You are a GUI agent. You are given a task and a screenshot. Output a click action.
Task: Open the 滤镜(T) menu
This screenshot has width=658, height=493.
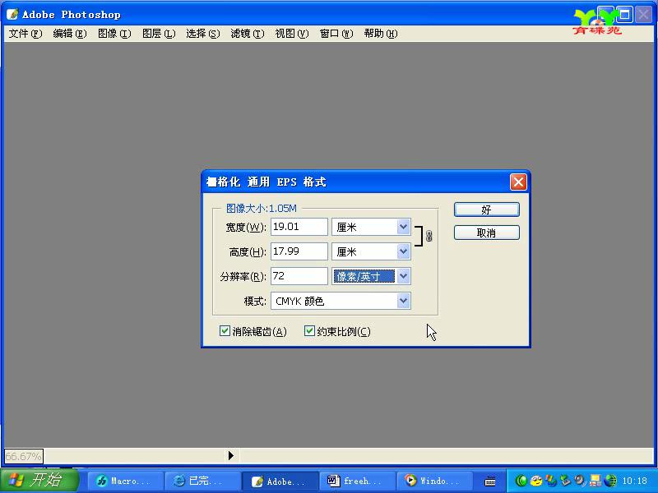point(248,34)
